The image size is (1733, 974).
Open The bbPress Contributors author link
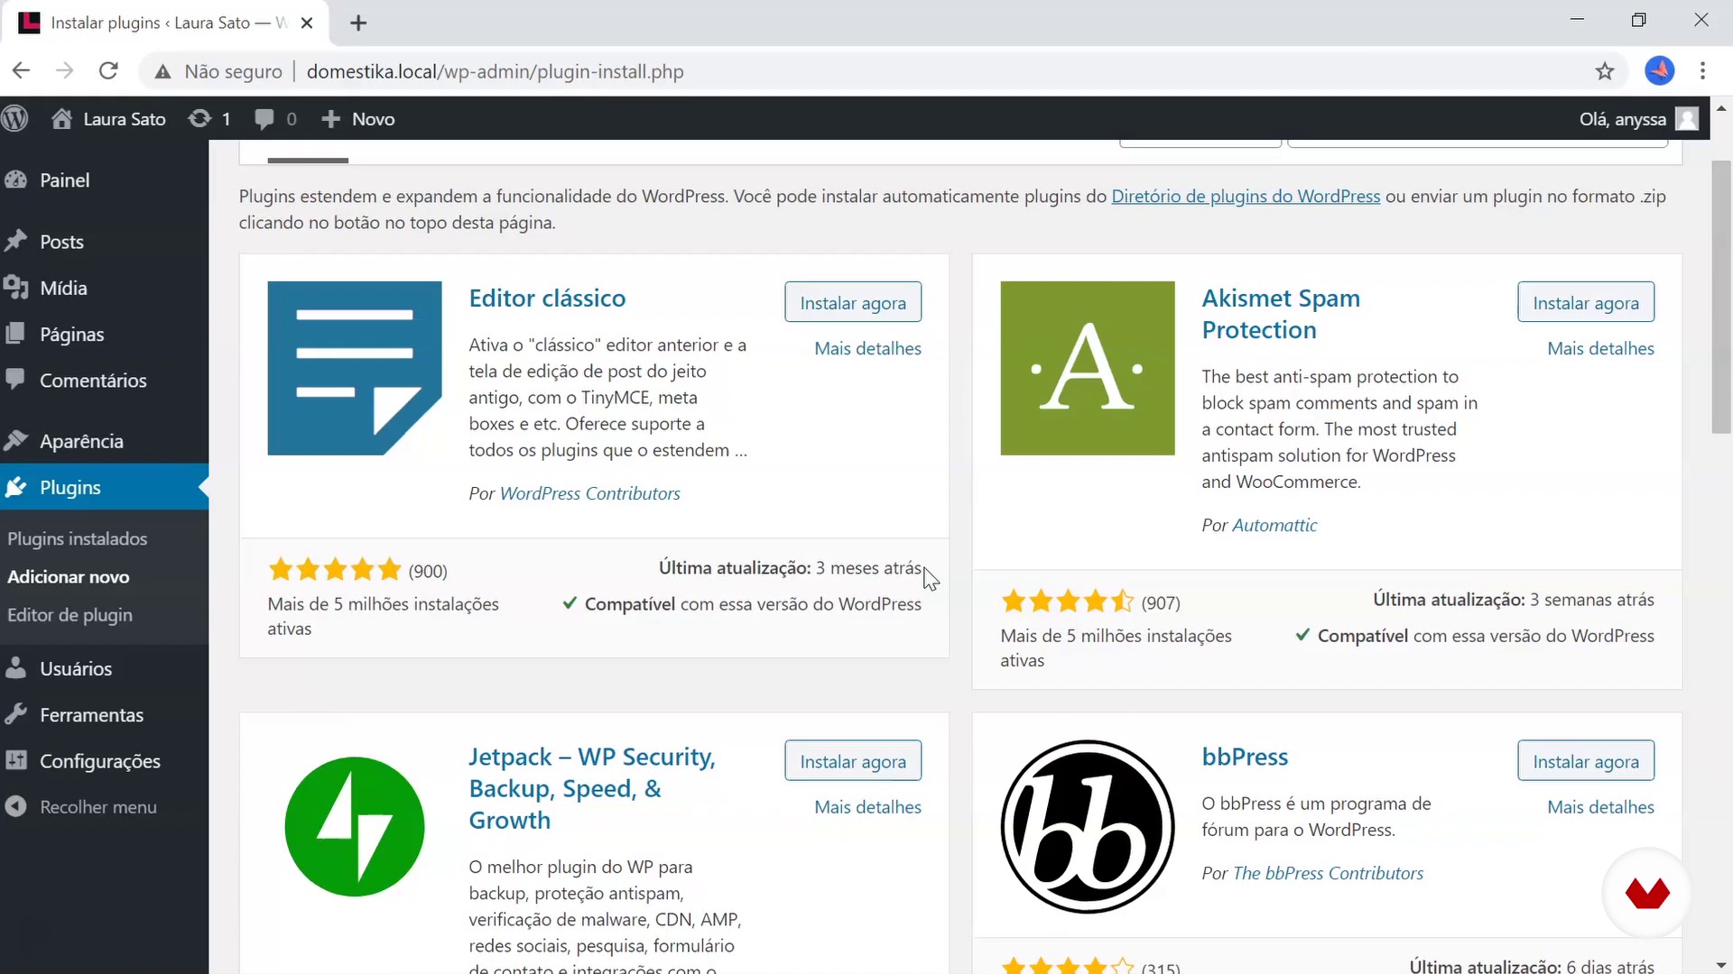(1328, 873)
